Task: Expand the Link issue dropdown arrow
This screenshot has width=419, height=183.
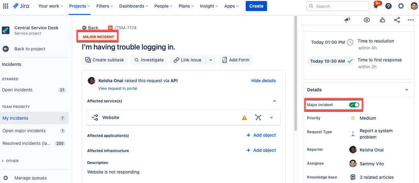Action: click(211, 60)
